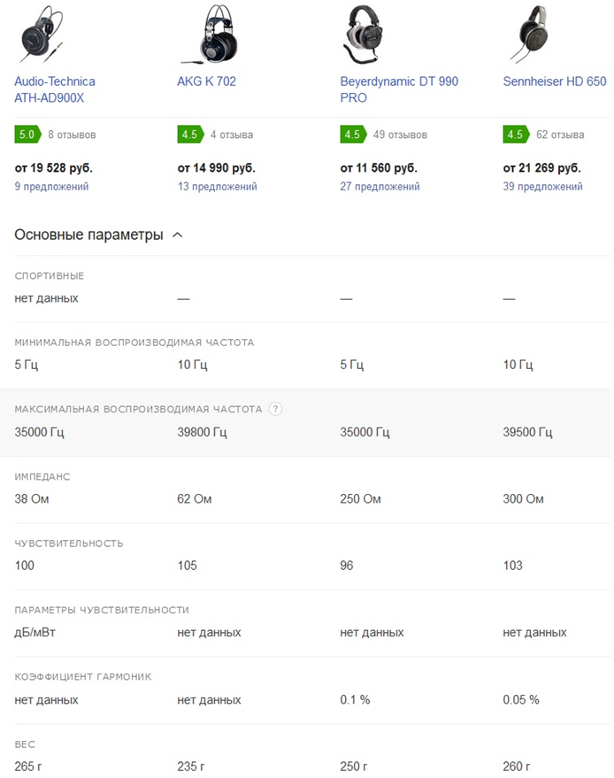The height and width of the screenshot is (778, 614).
Task: Open the 8 отзывов reviews
Action: 72,135
